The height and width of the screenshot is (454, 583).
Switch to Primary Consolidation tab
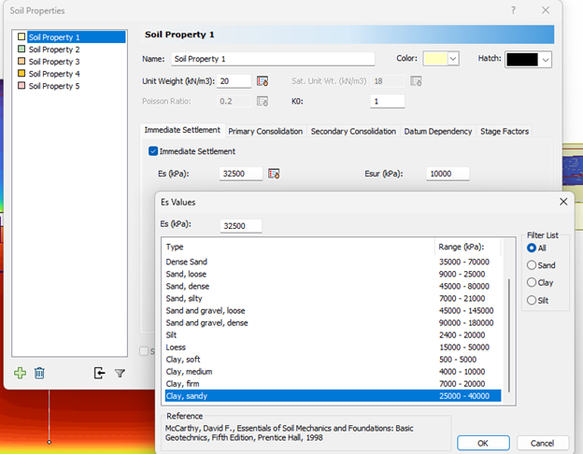[265, 132]
